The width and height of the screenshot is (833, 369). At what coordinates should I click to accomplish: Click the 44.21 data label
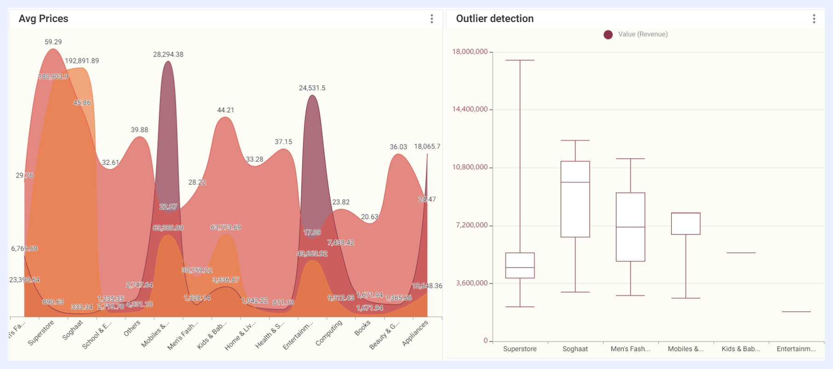point(225,110)
